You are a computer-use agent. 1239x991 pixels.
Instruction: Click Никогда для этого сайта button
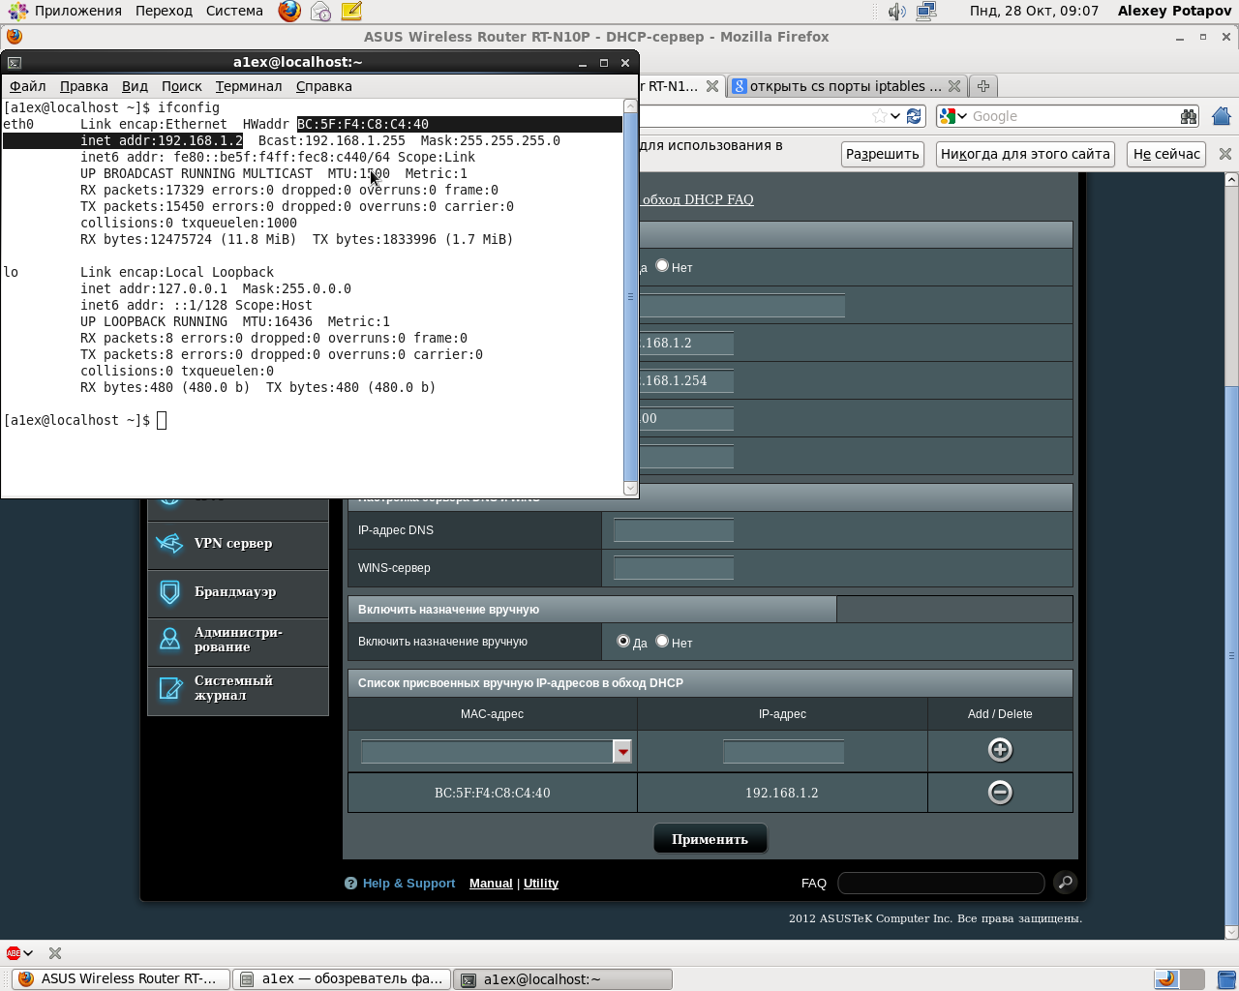pos(1025,154)
